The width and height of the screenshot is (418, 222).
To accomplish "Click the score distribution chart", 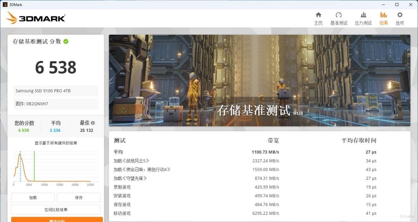I will [x=55, y=168].
